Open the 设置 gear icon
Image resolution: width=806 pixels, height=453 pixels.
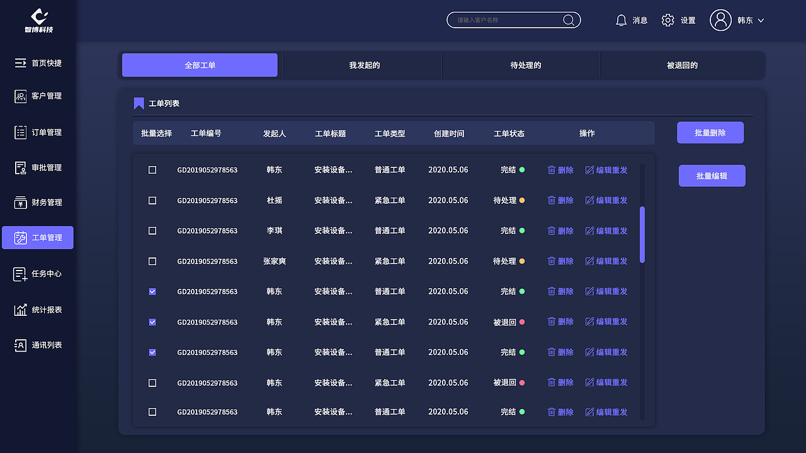(667, 20)
